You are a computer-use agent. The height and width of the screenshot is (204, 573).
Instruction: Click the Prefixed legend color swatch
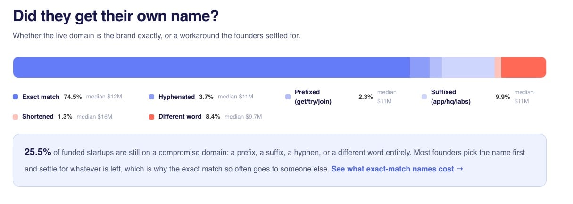[288, 97]
